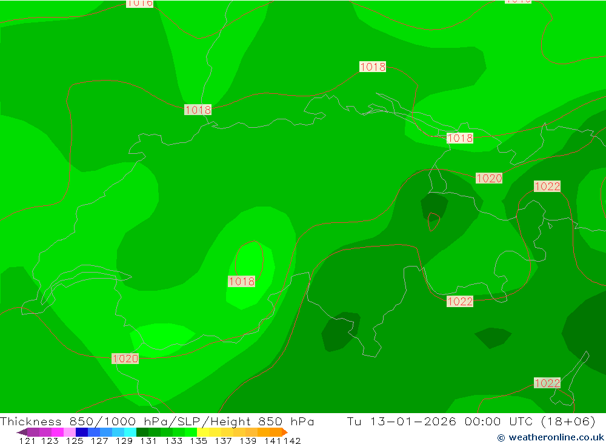Choose the cyan legend swatch
The image size is (606, 444).
(x=130, y=432)
